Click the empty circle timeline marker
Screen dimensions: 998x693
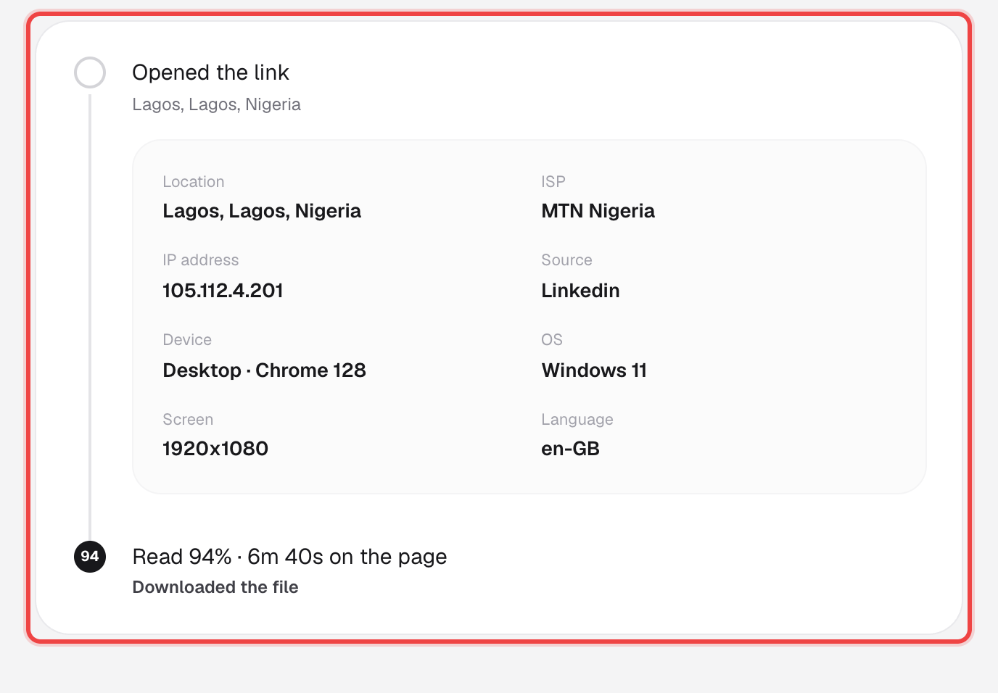[x=90, y=72]
